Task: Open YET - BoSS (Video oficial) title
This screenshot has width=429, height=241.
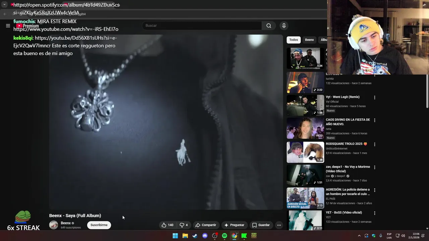Action: click(344, 213)
